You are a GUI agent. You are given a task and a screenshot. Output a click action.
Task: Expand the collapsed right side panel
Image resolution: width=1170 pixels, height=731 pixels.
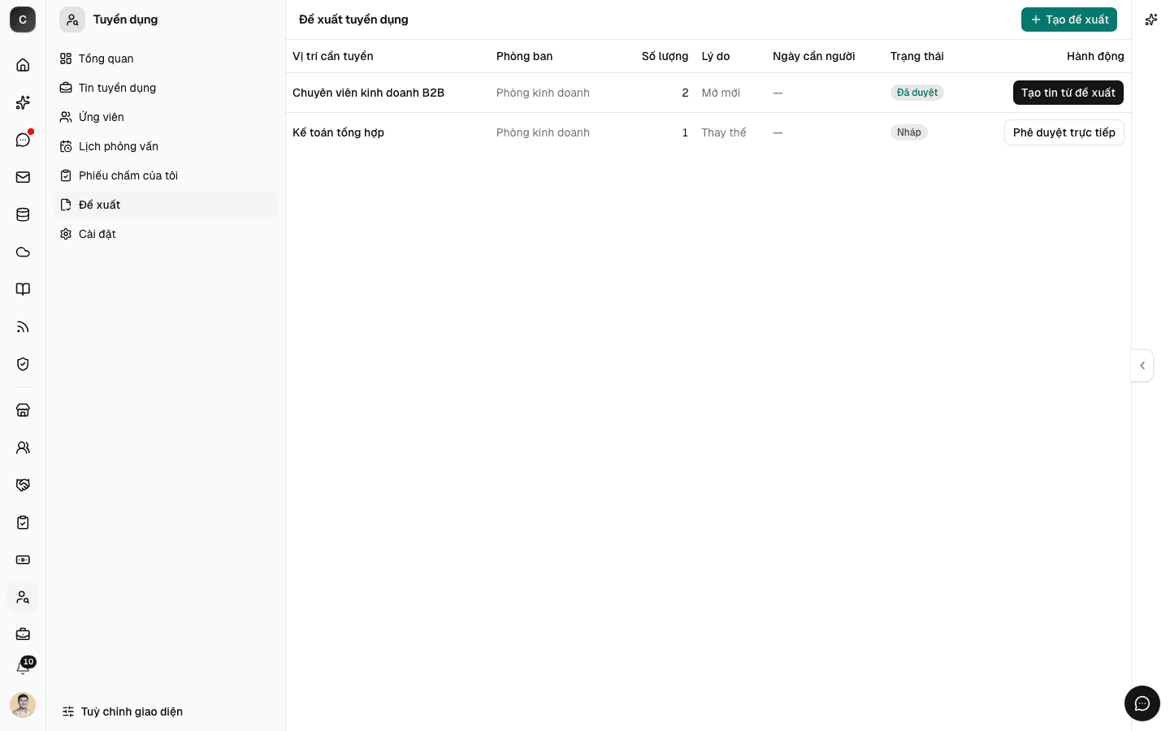pyautogui.click(x=1142, y=365)
